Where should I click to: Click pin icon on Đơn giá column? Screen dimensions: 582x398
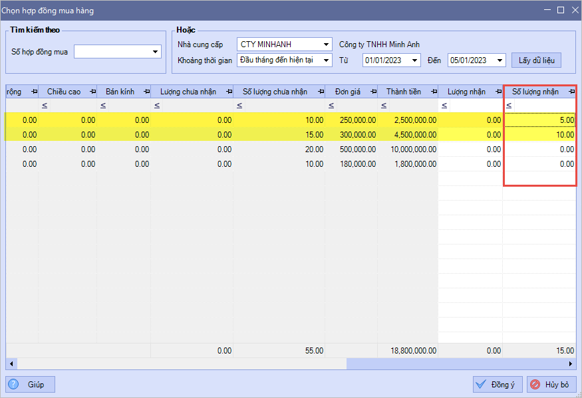[x=371, y=92]
